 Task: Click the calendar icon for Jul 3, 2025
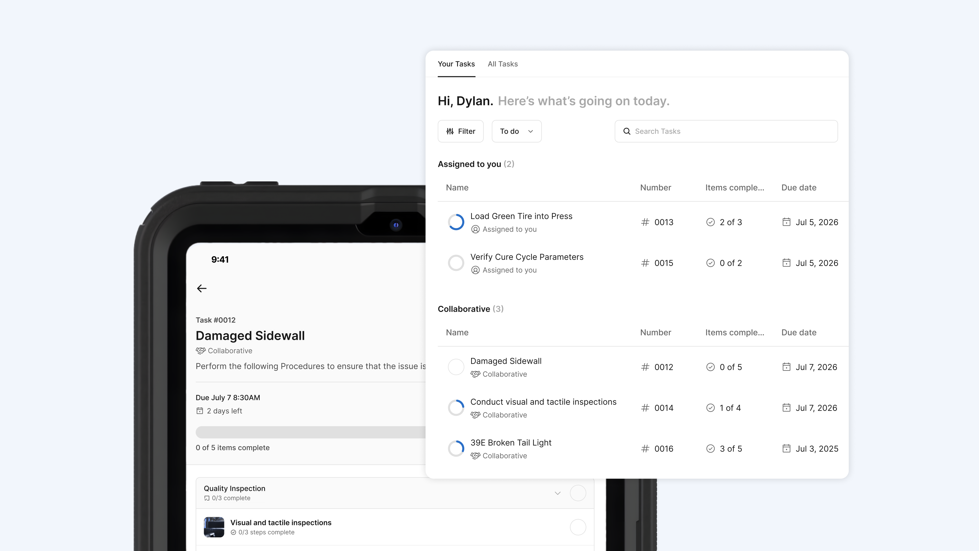(x=786, y=448)
